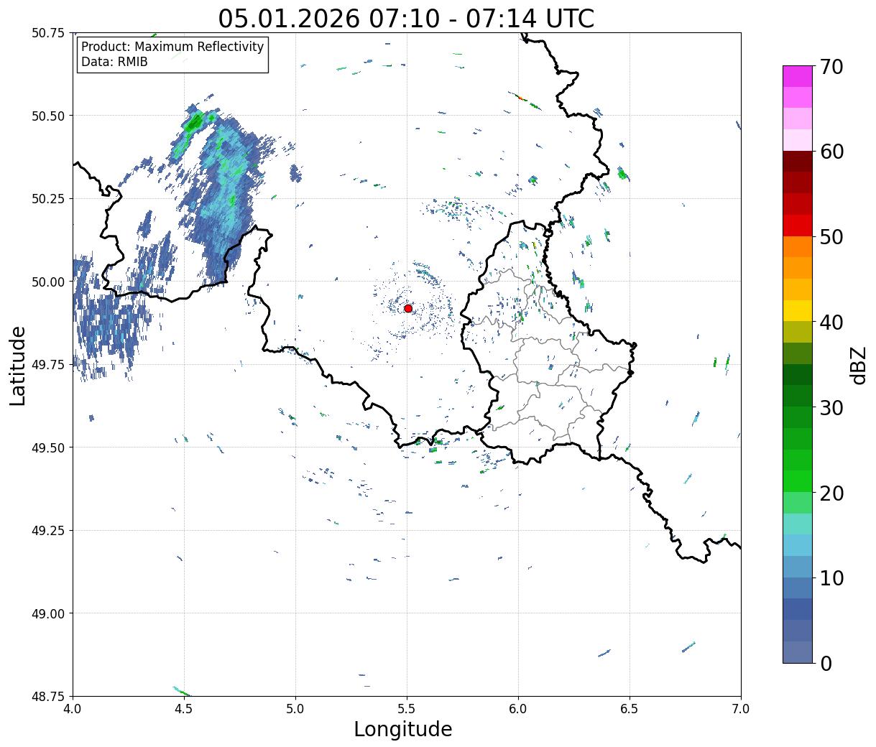Click colorbar tick value 0
The image size is (876, 747).
click(x=826, y=663)
